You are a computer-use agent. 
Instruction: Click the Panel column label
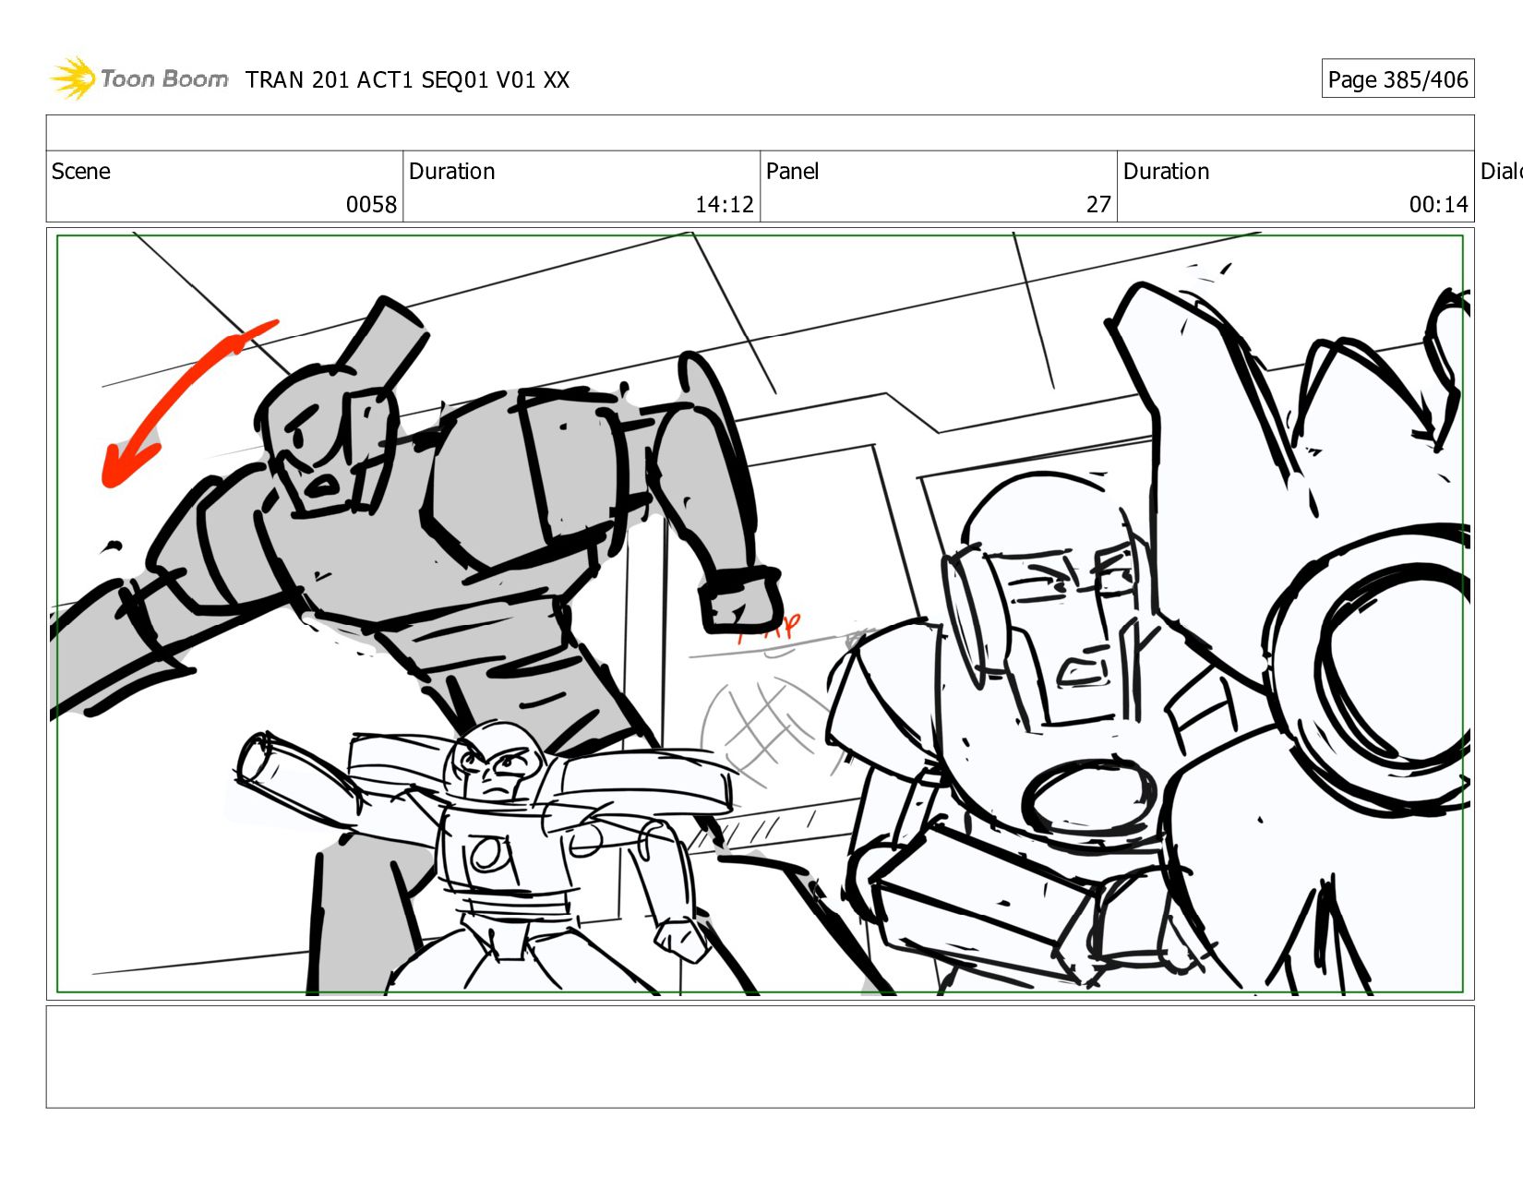[793, 172]
